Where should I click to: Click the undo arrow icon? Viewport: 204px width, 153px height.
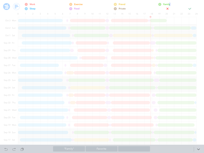click(6, 149)
